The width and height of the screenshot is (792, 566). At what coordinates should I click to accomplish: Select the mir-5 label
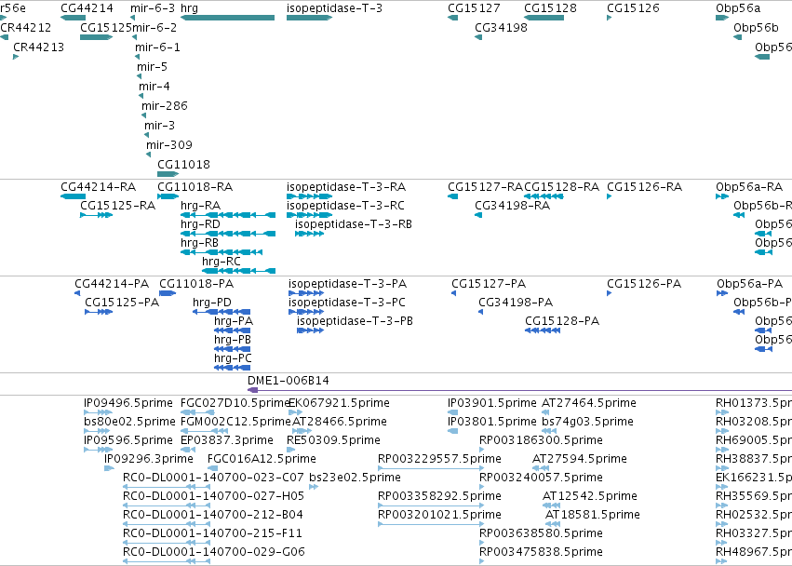tap(152, 67)
